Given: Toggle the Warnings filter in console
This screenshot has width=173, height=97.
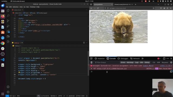Looking at the screenshot, I should 130,63.
